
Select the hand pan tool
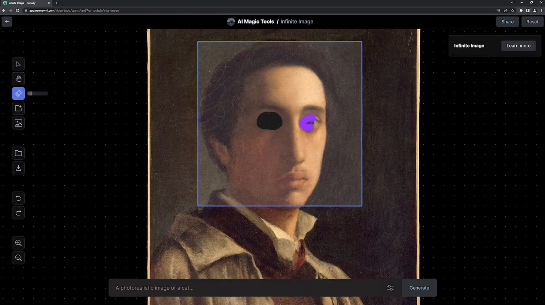18,79
